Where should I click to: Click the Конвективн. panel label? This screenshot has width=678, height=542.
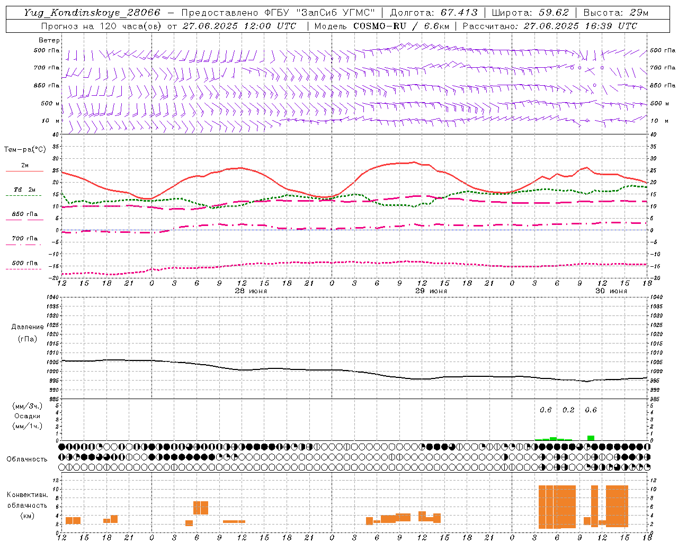[x=28, y=495]
